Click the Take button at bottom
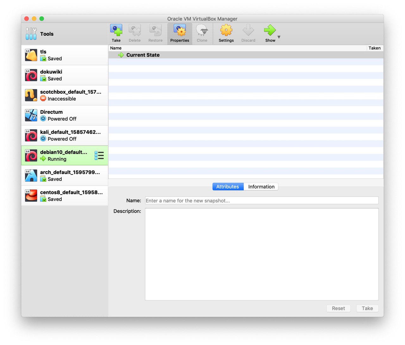Screen dimensions: 405x345 tap(367, 308)
